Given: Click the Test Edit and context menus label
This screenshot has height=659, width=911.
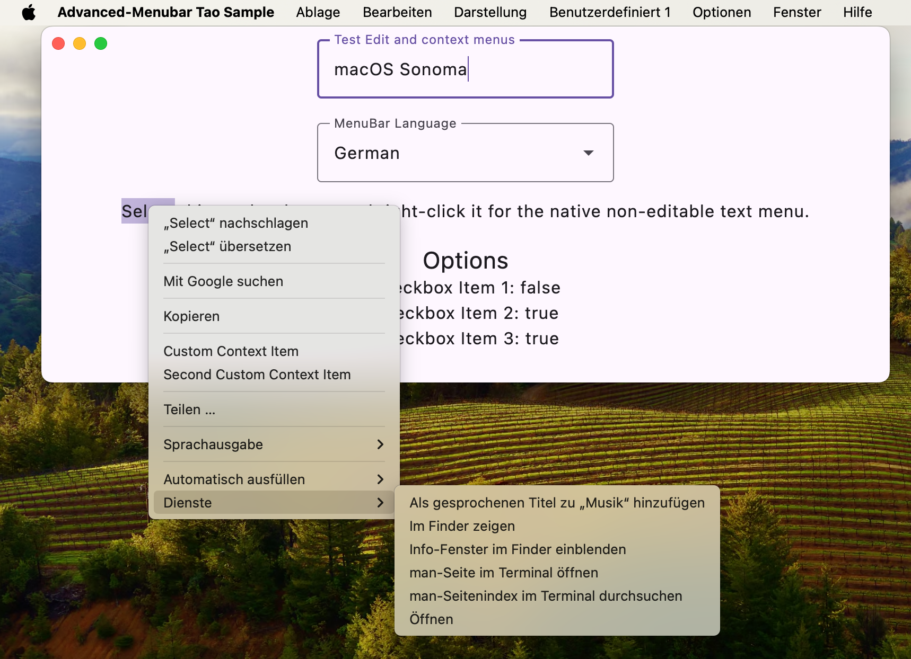Looking at the screenshot, I should click(x=424, y=40).
